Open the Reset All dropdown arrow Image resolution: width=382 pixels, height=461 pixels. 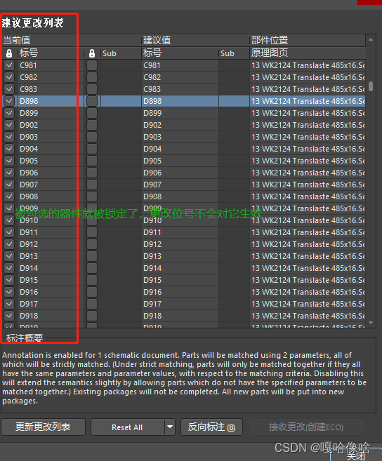pyautogui.click(x=170, y=427)
